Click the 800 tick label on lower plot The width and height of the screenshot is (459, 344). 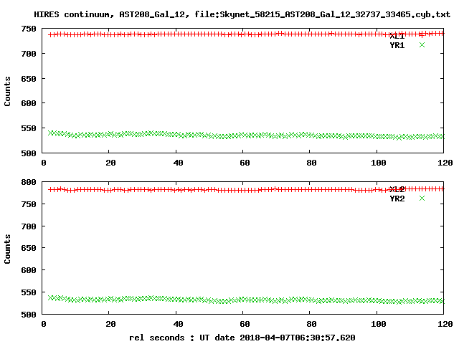[29, 182]
